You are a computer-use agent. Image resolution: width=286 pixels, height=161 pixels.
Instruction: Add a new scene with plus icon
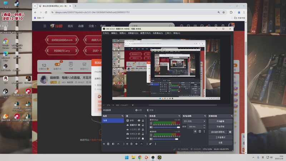[x=104, y=144]
